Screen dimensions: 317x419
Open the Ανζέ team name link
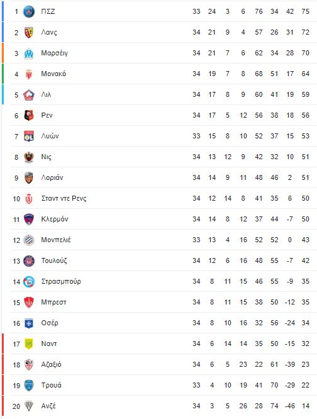coord(48,406)
